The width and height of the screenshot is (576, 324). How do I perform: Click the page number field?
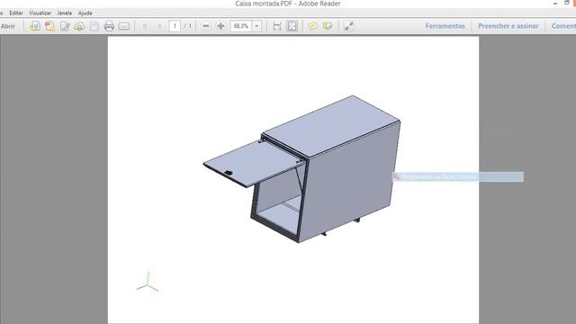pyautogui.click(x=175, y=26)
